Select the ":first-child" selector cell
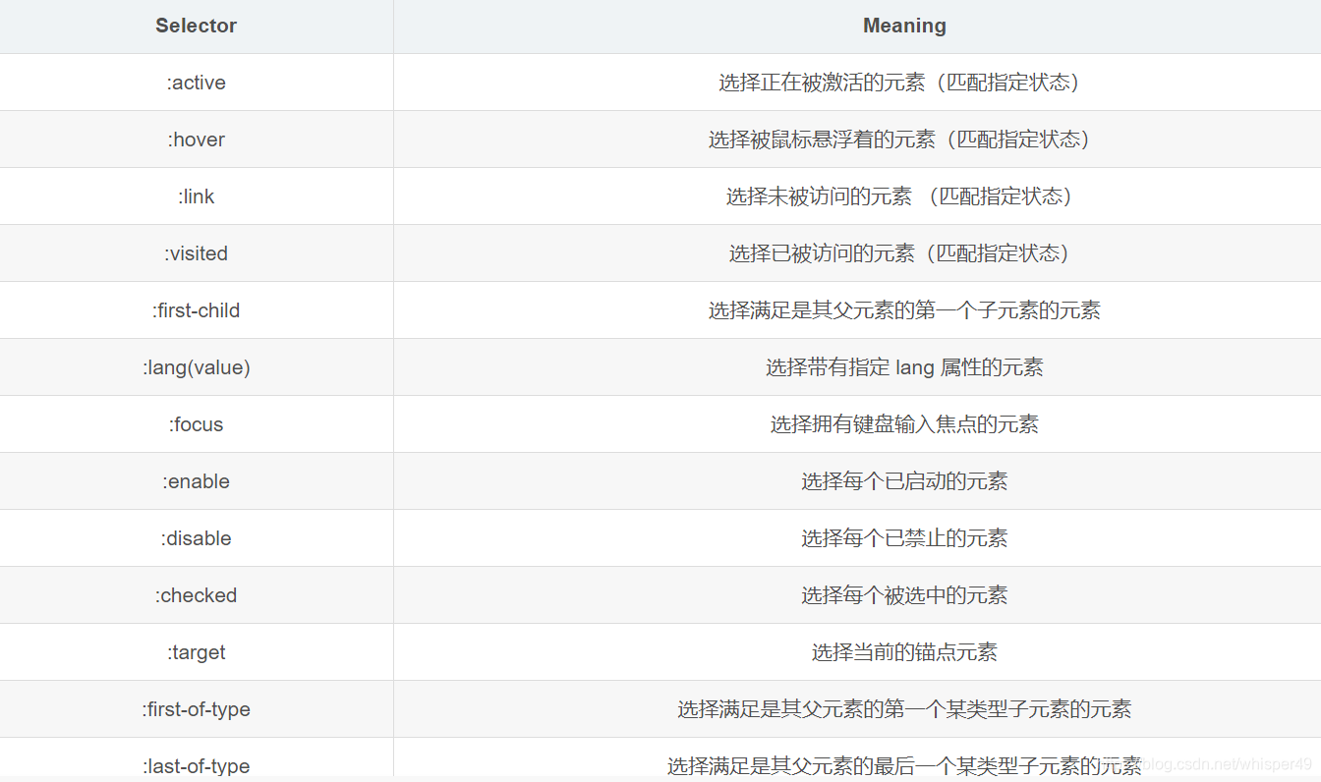The image size is (1321, 782). pos(197,310)
